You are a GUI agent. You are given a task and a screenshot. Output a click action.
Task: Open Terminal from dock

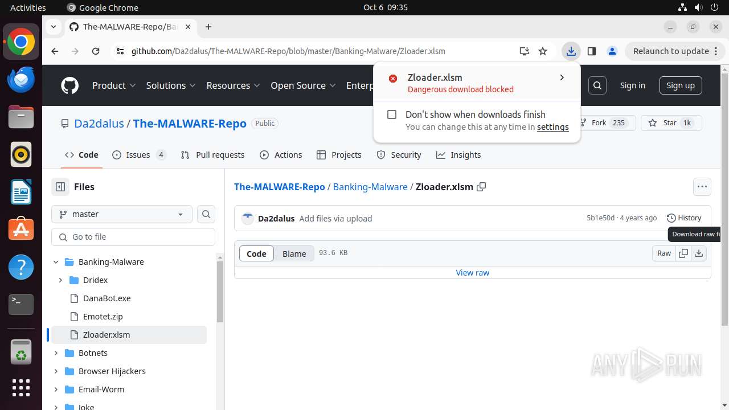(x=21, y=305)
